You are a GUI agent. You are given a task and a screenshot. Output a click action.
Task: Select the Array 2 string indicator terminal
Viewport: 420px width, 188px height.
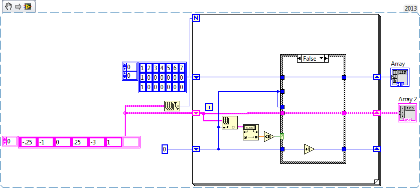[407, 113]
